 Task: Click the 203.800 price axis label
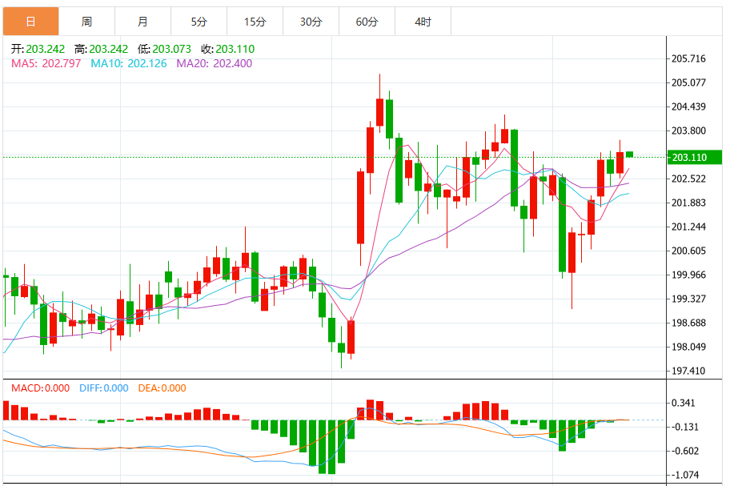(688, 131)
